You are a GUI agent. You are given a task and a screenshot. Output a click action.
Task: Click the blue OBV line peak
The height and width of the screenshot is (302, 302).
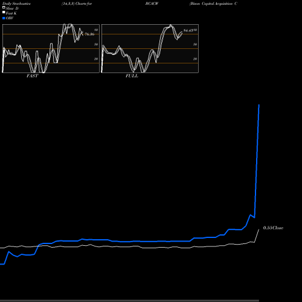[x=259, y=105]
